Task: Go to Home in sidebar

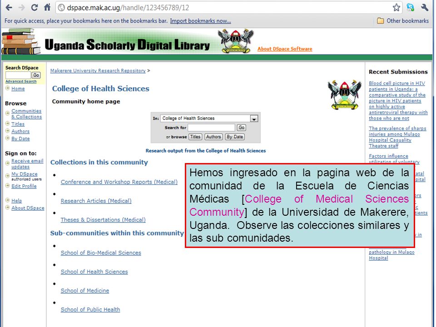Action: (x=18, y=89)
